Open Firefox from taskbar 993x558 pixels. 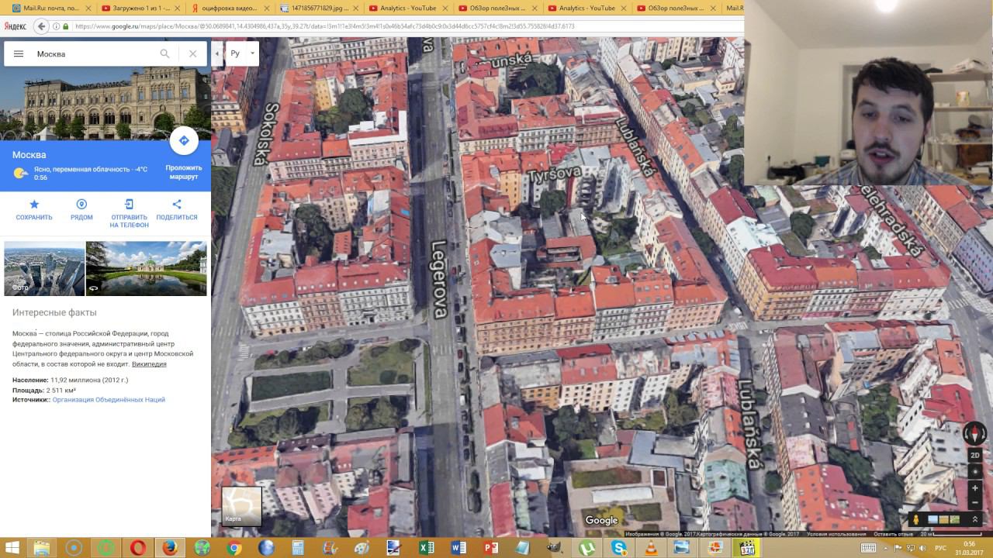(170, 548)
